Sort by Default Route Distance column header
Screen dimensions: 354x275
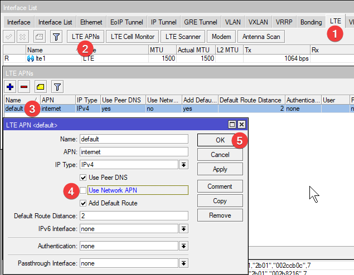click(251, 100)
